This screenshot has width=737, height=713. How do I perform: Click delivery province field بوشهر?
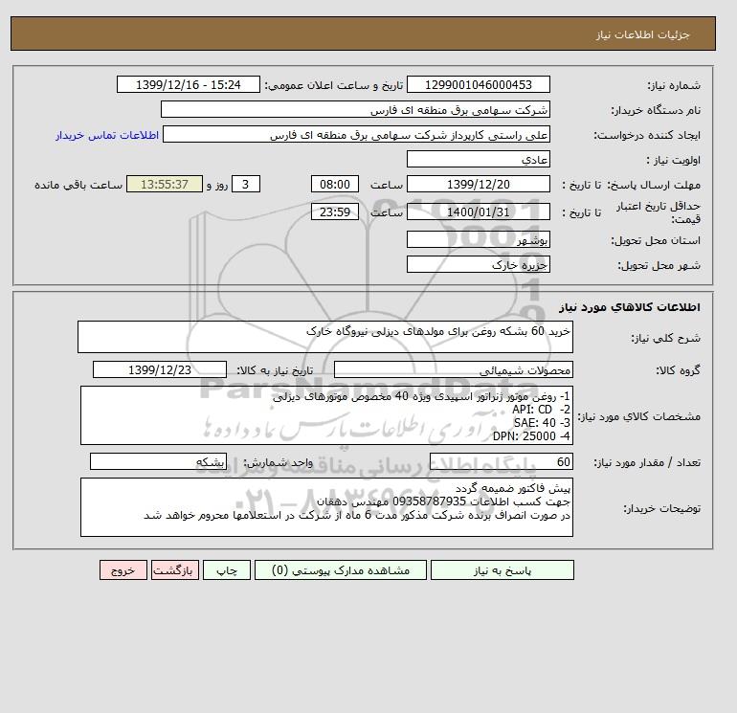478,239
